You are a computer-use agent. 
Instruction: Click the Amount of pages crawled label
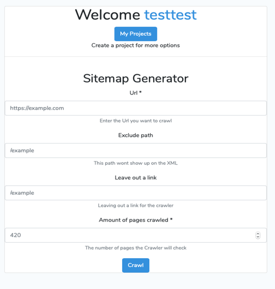pyautogui.click(x=136, y=220)
